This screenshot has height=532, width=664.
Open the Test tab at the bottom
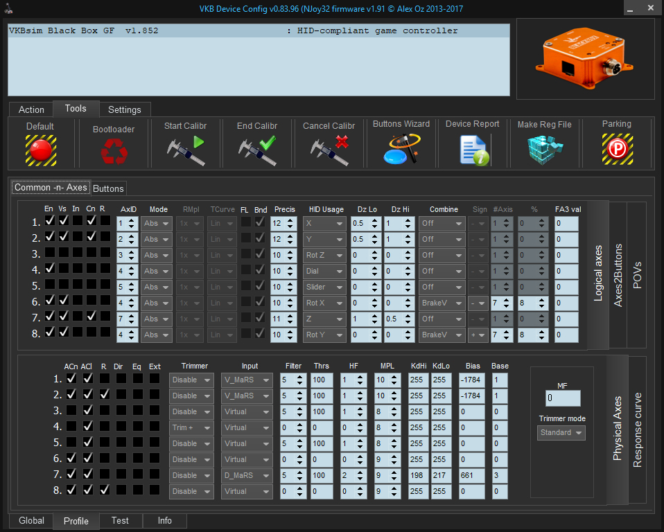coord(120,520)
